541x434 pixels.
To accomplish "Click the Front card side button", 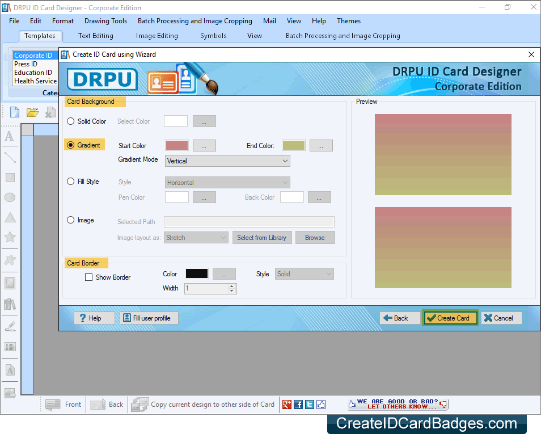I will [x=63, y=404].
